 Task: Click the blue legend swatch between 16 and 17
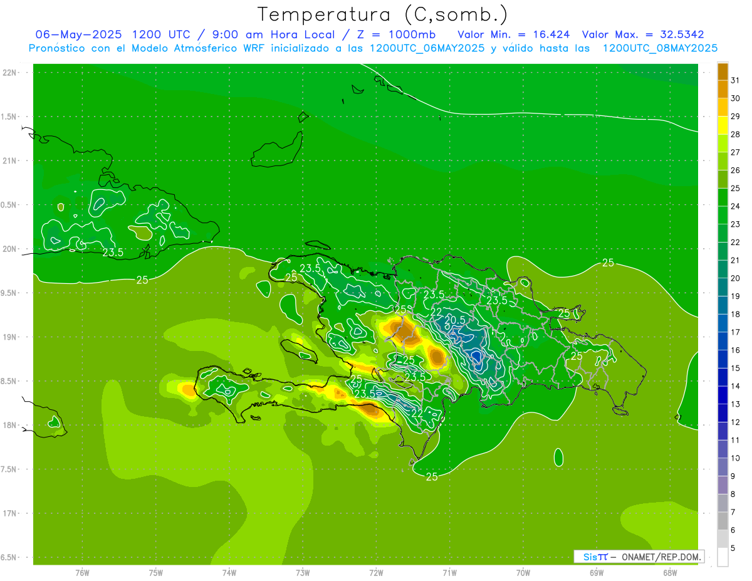click(723, 341)
